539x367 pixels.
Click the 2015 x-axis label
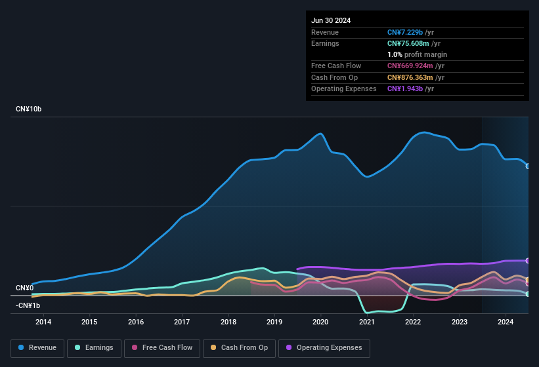click(x=89, y=322)
